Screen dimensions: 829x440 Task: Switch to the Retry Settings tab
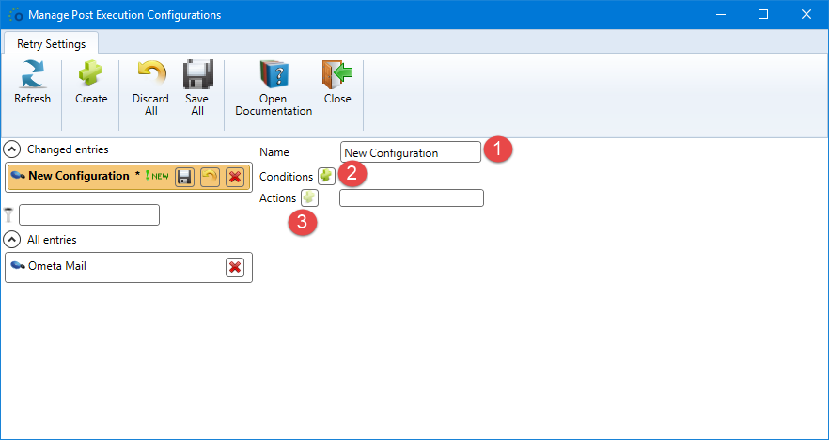coord(52,44)
